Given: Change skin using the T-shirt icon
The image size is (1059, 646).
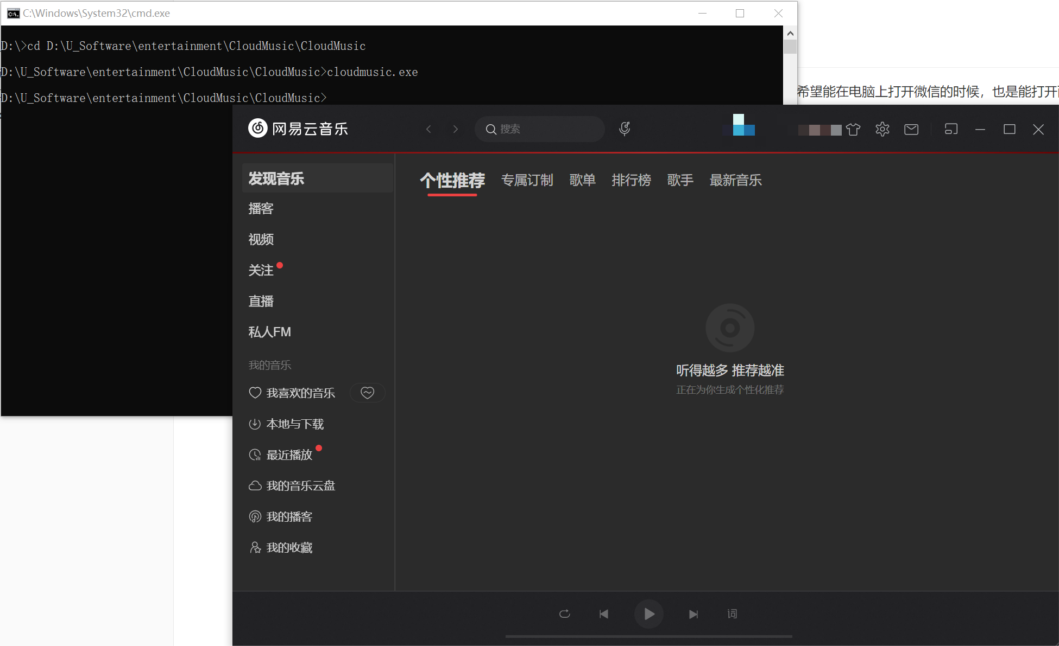Looking at the screenshot, I should [853, 129].
